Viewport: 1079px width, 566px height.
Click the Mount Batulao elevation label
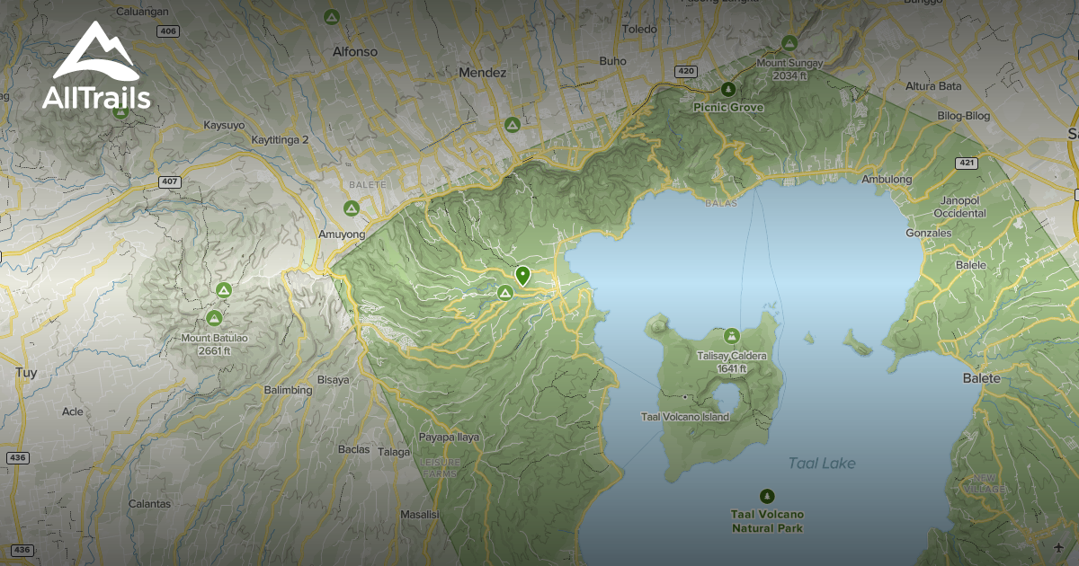coord(215,352)
